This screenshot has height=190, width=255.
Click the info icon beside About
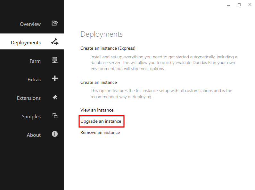55,134
